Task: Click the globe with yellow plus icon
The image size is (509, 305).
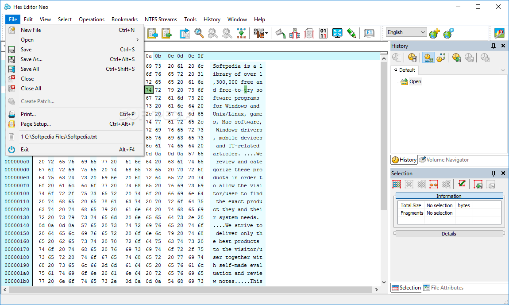Action: tap(434, 33)
